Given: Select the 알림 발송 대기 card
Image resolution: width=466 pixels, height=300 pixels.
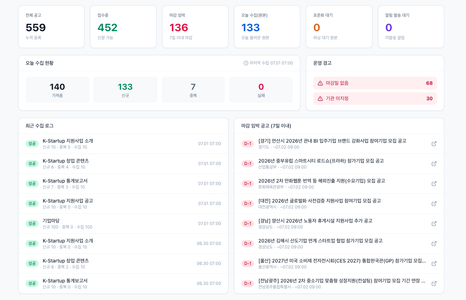Looking at the screenshot, I should coord(411,27).
